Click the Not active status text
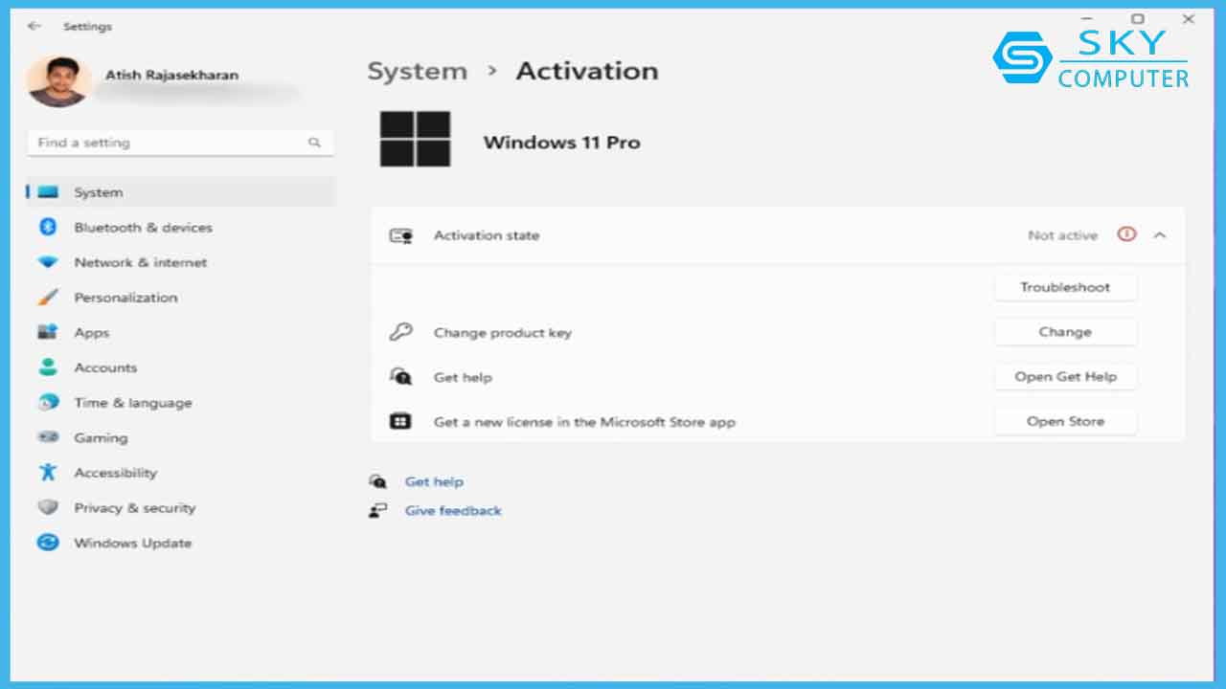 coord(1062,235)
